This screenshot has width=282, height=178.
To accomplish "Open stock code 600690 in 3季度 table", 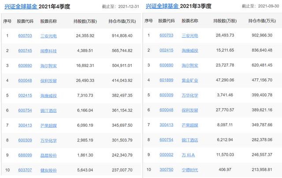I will coord(167,65).
